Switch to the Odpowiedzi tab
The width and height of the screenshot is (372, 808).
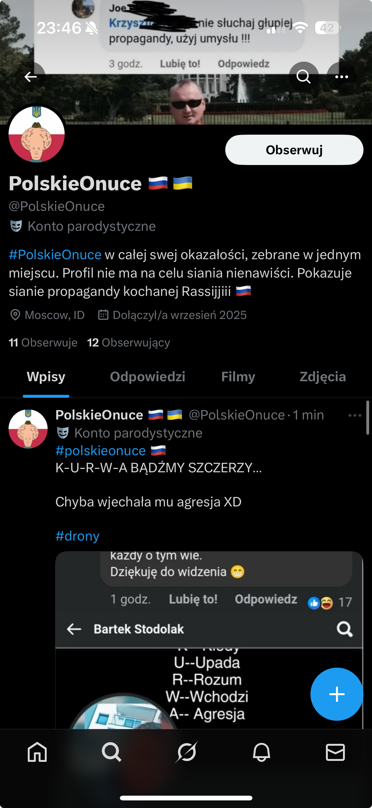(x=147, y=377)
